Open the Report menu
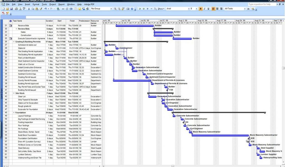The height and width of the screenshot is (167, 285). pos(62,4)
